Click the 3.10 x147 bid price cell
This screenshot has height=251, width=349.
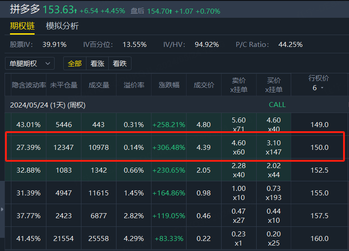(x=273, y=147)
